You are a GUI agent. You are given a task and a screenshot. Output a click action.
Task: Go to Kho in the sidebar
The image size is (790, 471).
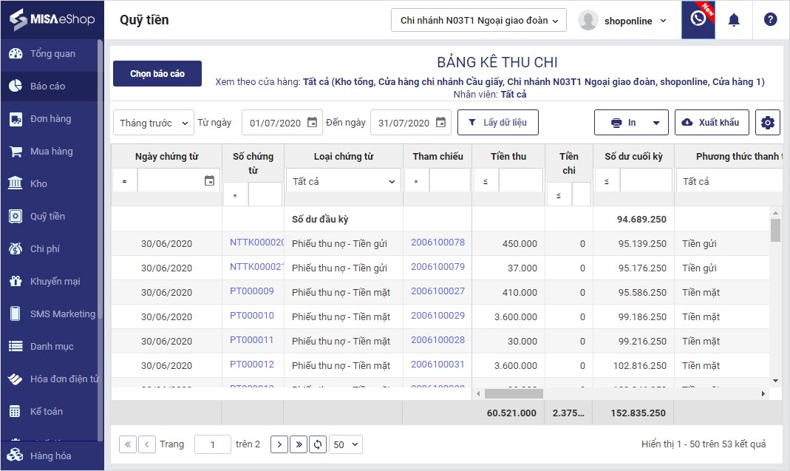click(38, 184)
